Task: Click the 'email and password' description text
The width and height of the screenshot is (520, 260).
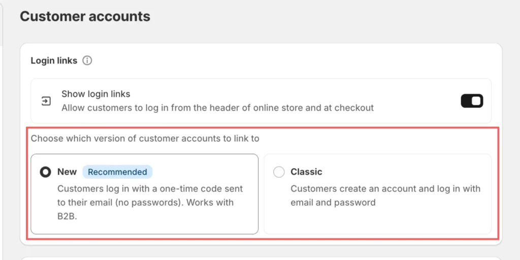Action: 333,203
